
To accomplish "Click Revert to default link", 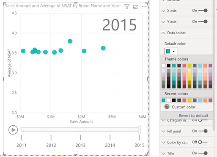I will (x=193, y=116).
